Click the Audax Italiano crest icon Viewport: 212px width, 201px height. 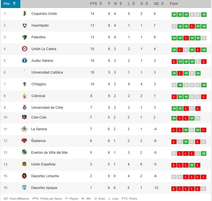click(24, 61)
